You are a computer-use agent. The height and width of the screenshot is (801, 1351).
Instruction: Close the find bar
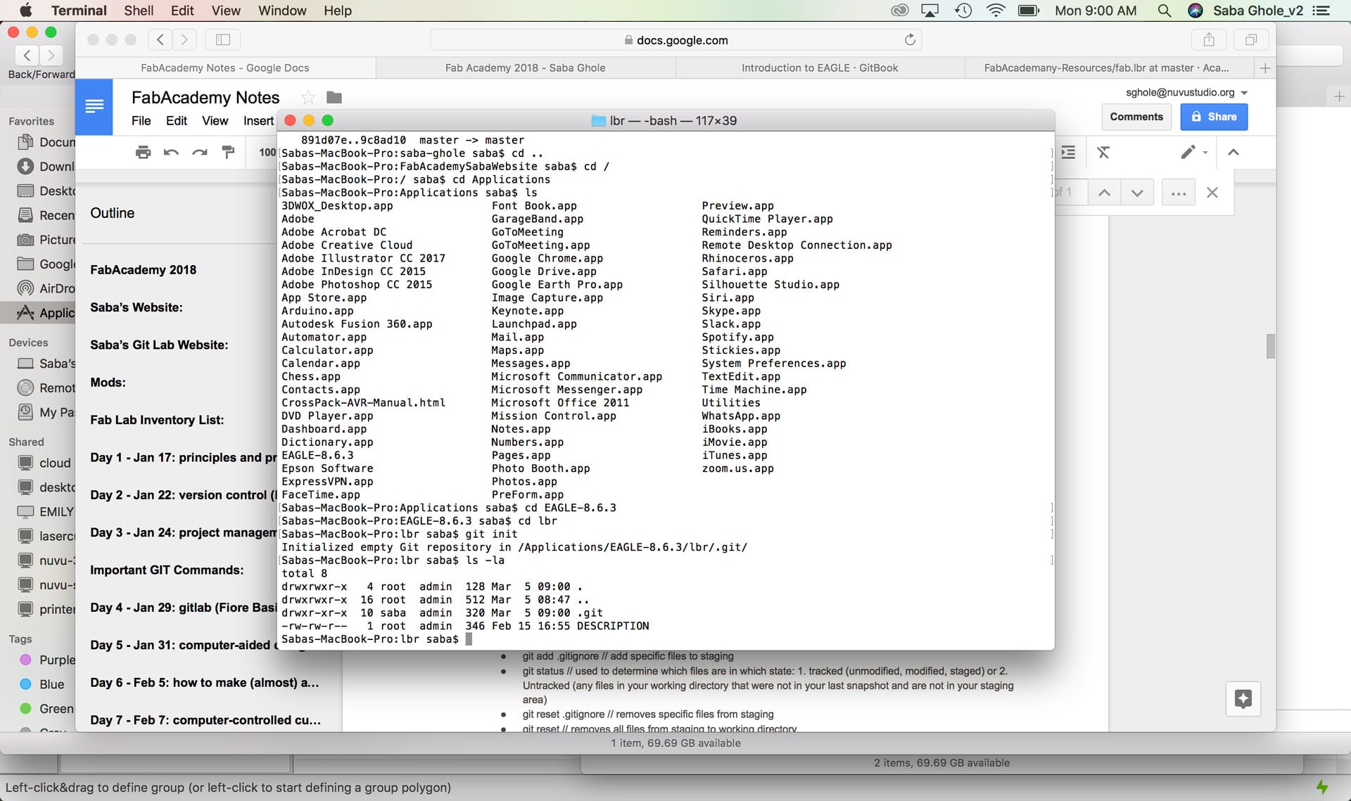(1212, 193)
